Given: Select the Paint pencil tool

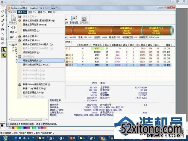Looking at the screenshot, I should (x=3, y=25).
